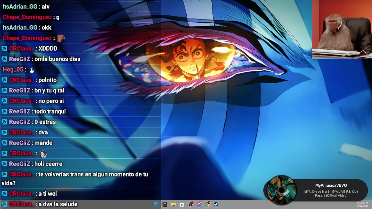Screen dimensions: 372x209
Task: Click the Heg_05 username
Action: pos(13,69)
